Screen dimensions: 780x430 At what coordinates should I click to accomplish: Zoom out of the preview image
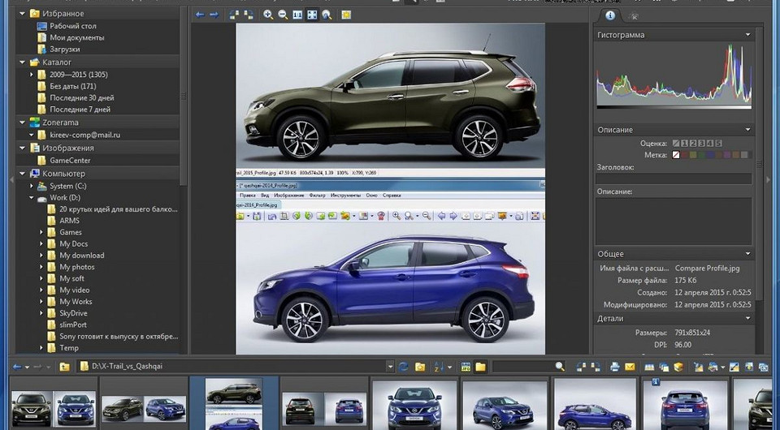[283, 15]
